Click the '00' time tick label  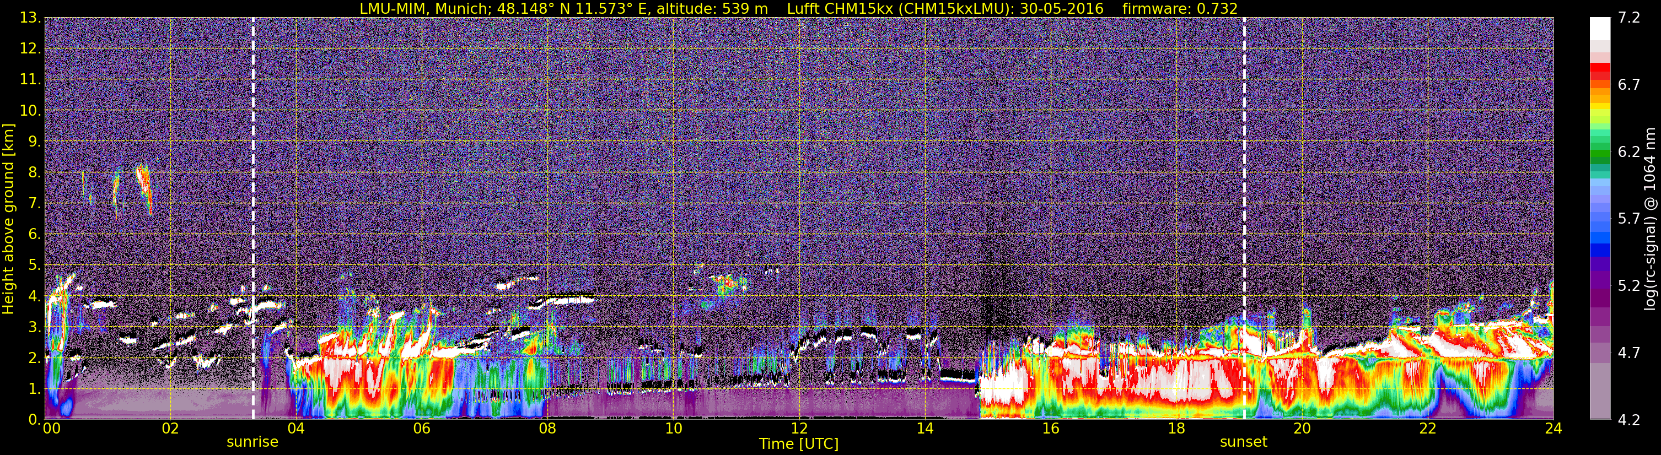pos(51,428)
